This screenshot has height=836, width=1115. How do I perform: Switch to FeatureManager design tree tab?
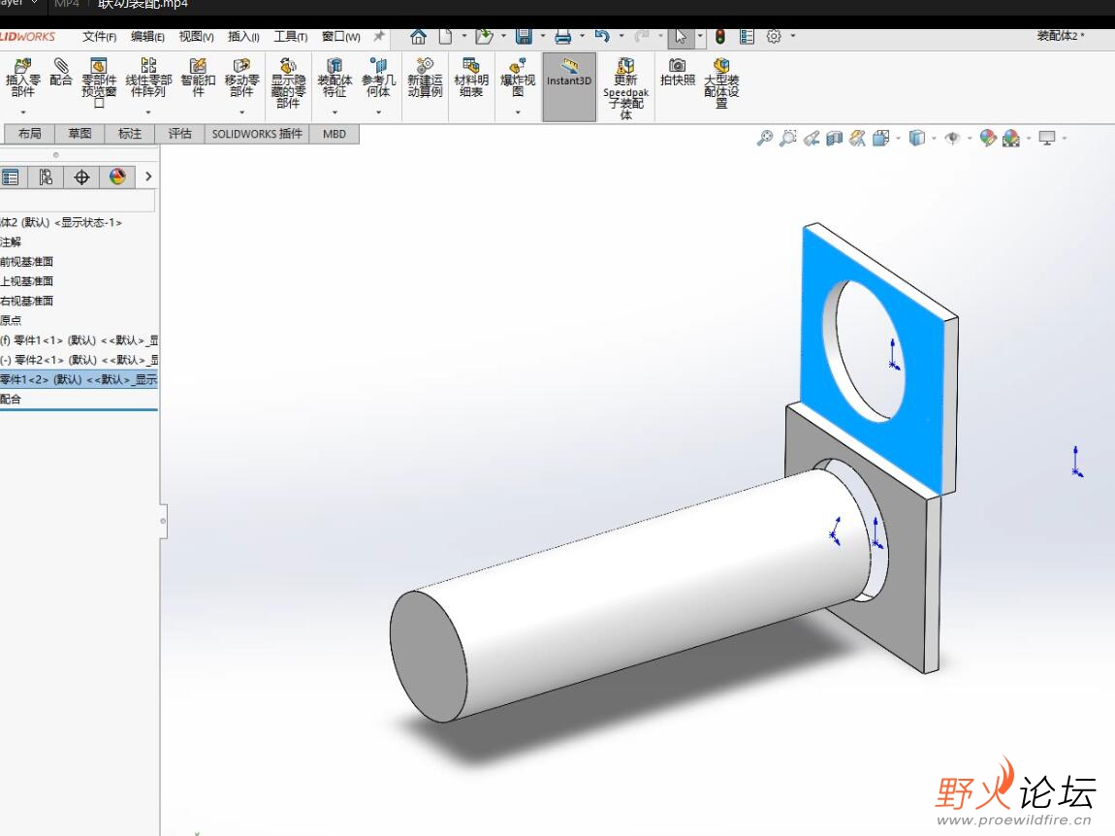click(x=11, y=177)
